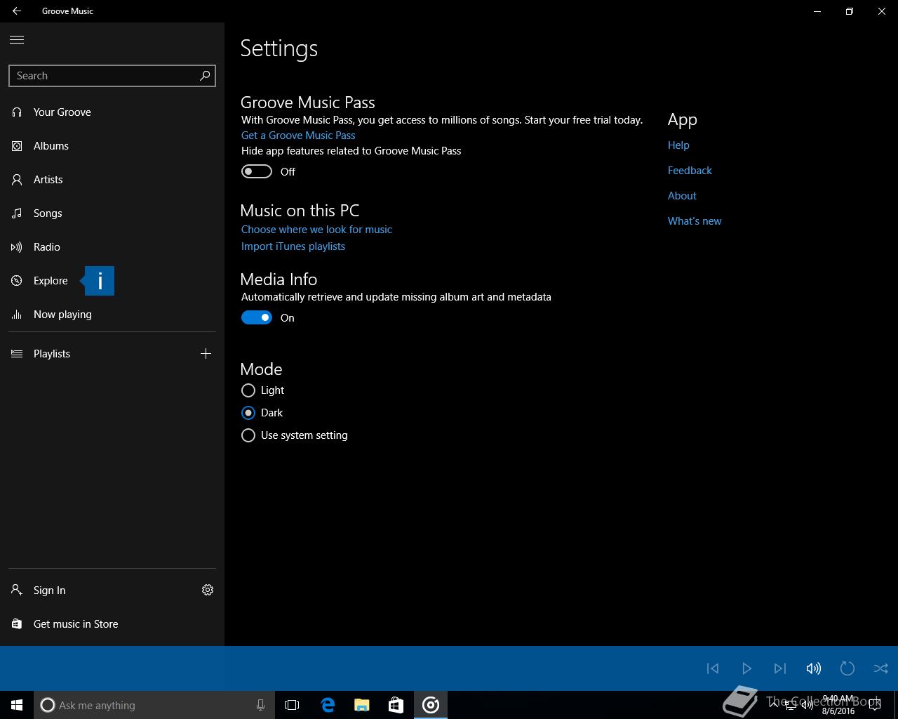
Task: Open settings via the gear icon
Action: tap(208, 590)
